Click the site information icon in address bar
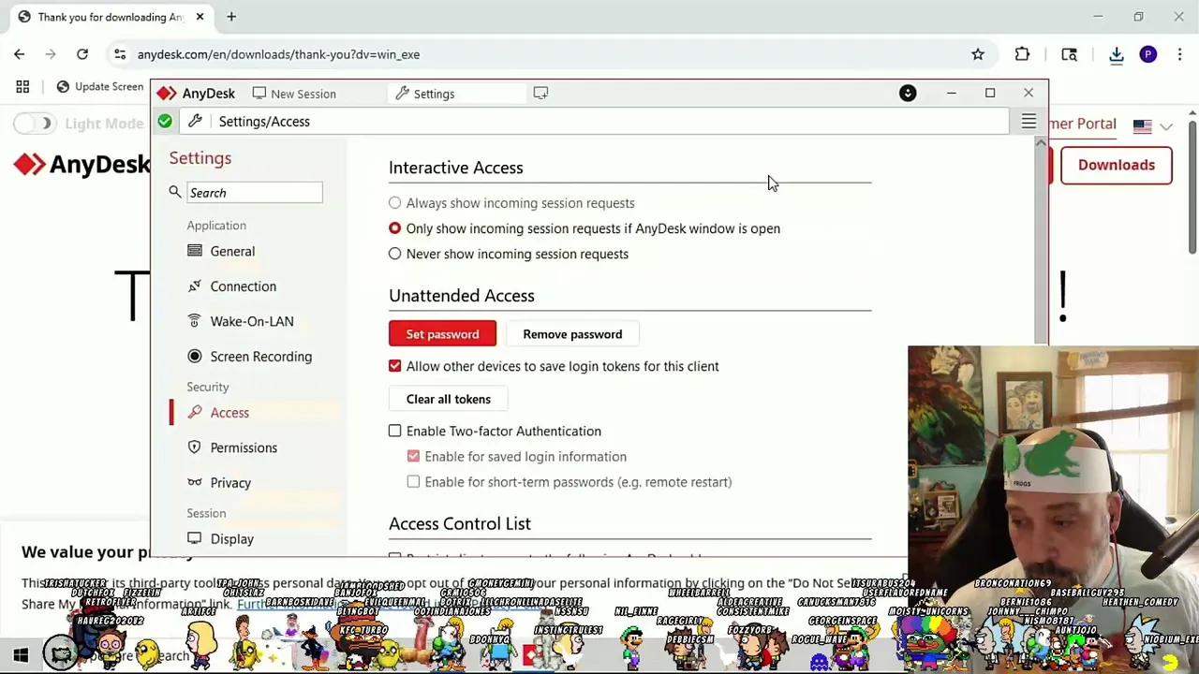This screenshot has width=1199, height=674. coord(120,54)
